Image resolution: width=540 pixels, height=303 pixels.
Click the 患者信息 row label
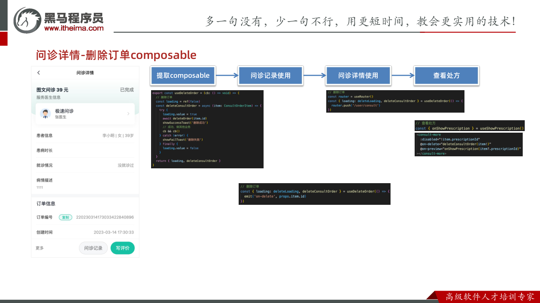[44, 135]
